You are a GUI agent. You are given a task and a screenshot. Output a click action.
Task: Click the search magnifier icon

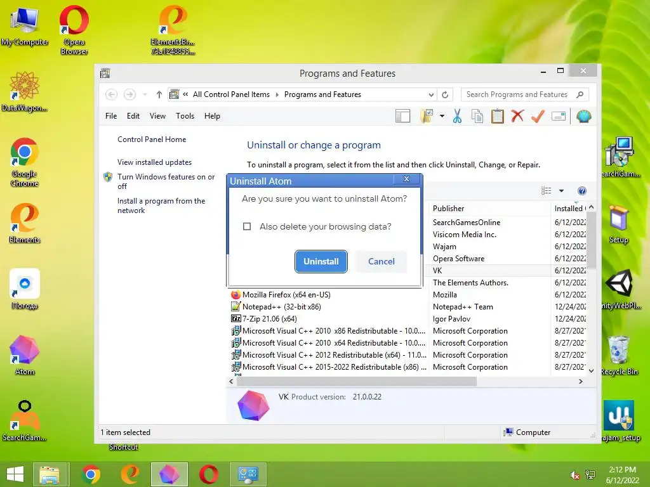pyautogui.click(x=580, y=94)
